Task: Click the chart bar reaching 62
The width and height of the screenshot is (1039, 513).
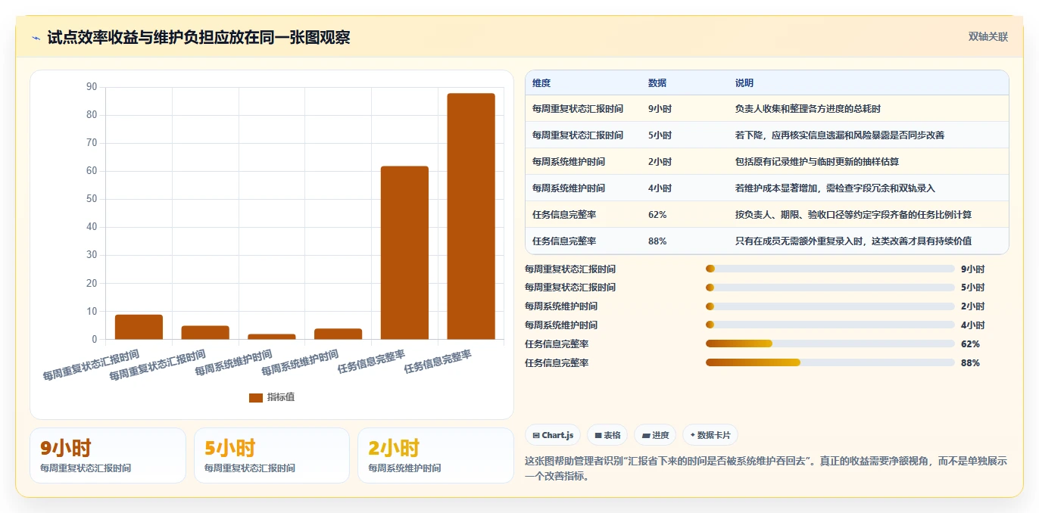Action: pos(404,253)
